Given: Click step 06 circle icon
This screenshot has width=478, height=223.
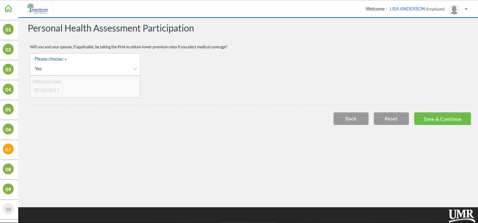Looking at the screenshot, I should (x=8, y=130).
